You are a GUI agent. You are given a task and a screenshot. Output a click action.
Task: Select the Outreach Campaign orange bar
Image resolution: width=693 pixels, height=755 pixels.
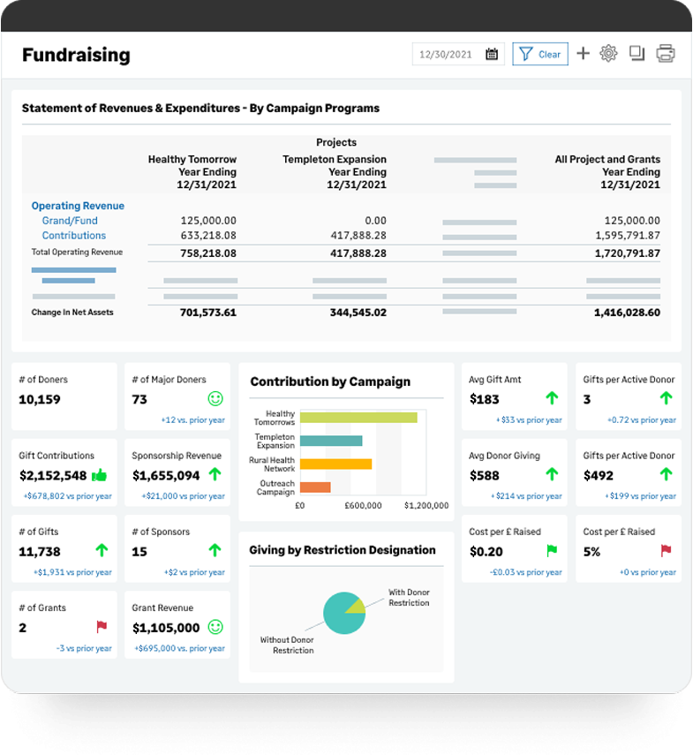point(315,487)
